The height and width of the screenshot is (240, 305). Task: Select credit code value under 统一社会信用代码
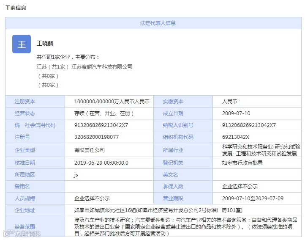(x=101, y=125)
